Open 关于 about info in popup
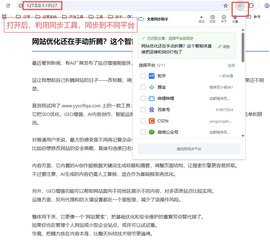The image size is (270, 246). pos(224,19)
